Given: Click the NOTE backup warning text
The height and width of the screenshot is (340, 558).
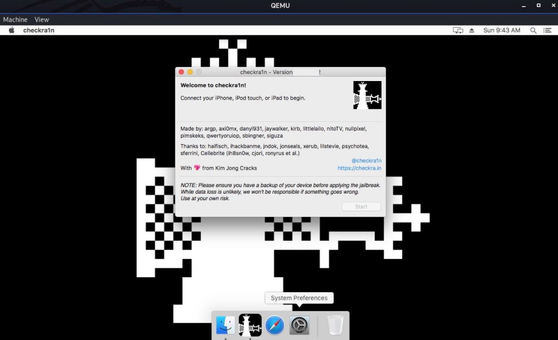Looking at the screenshot, I should (280, 192).
